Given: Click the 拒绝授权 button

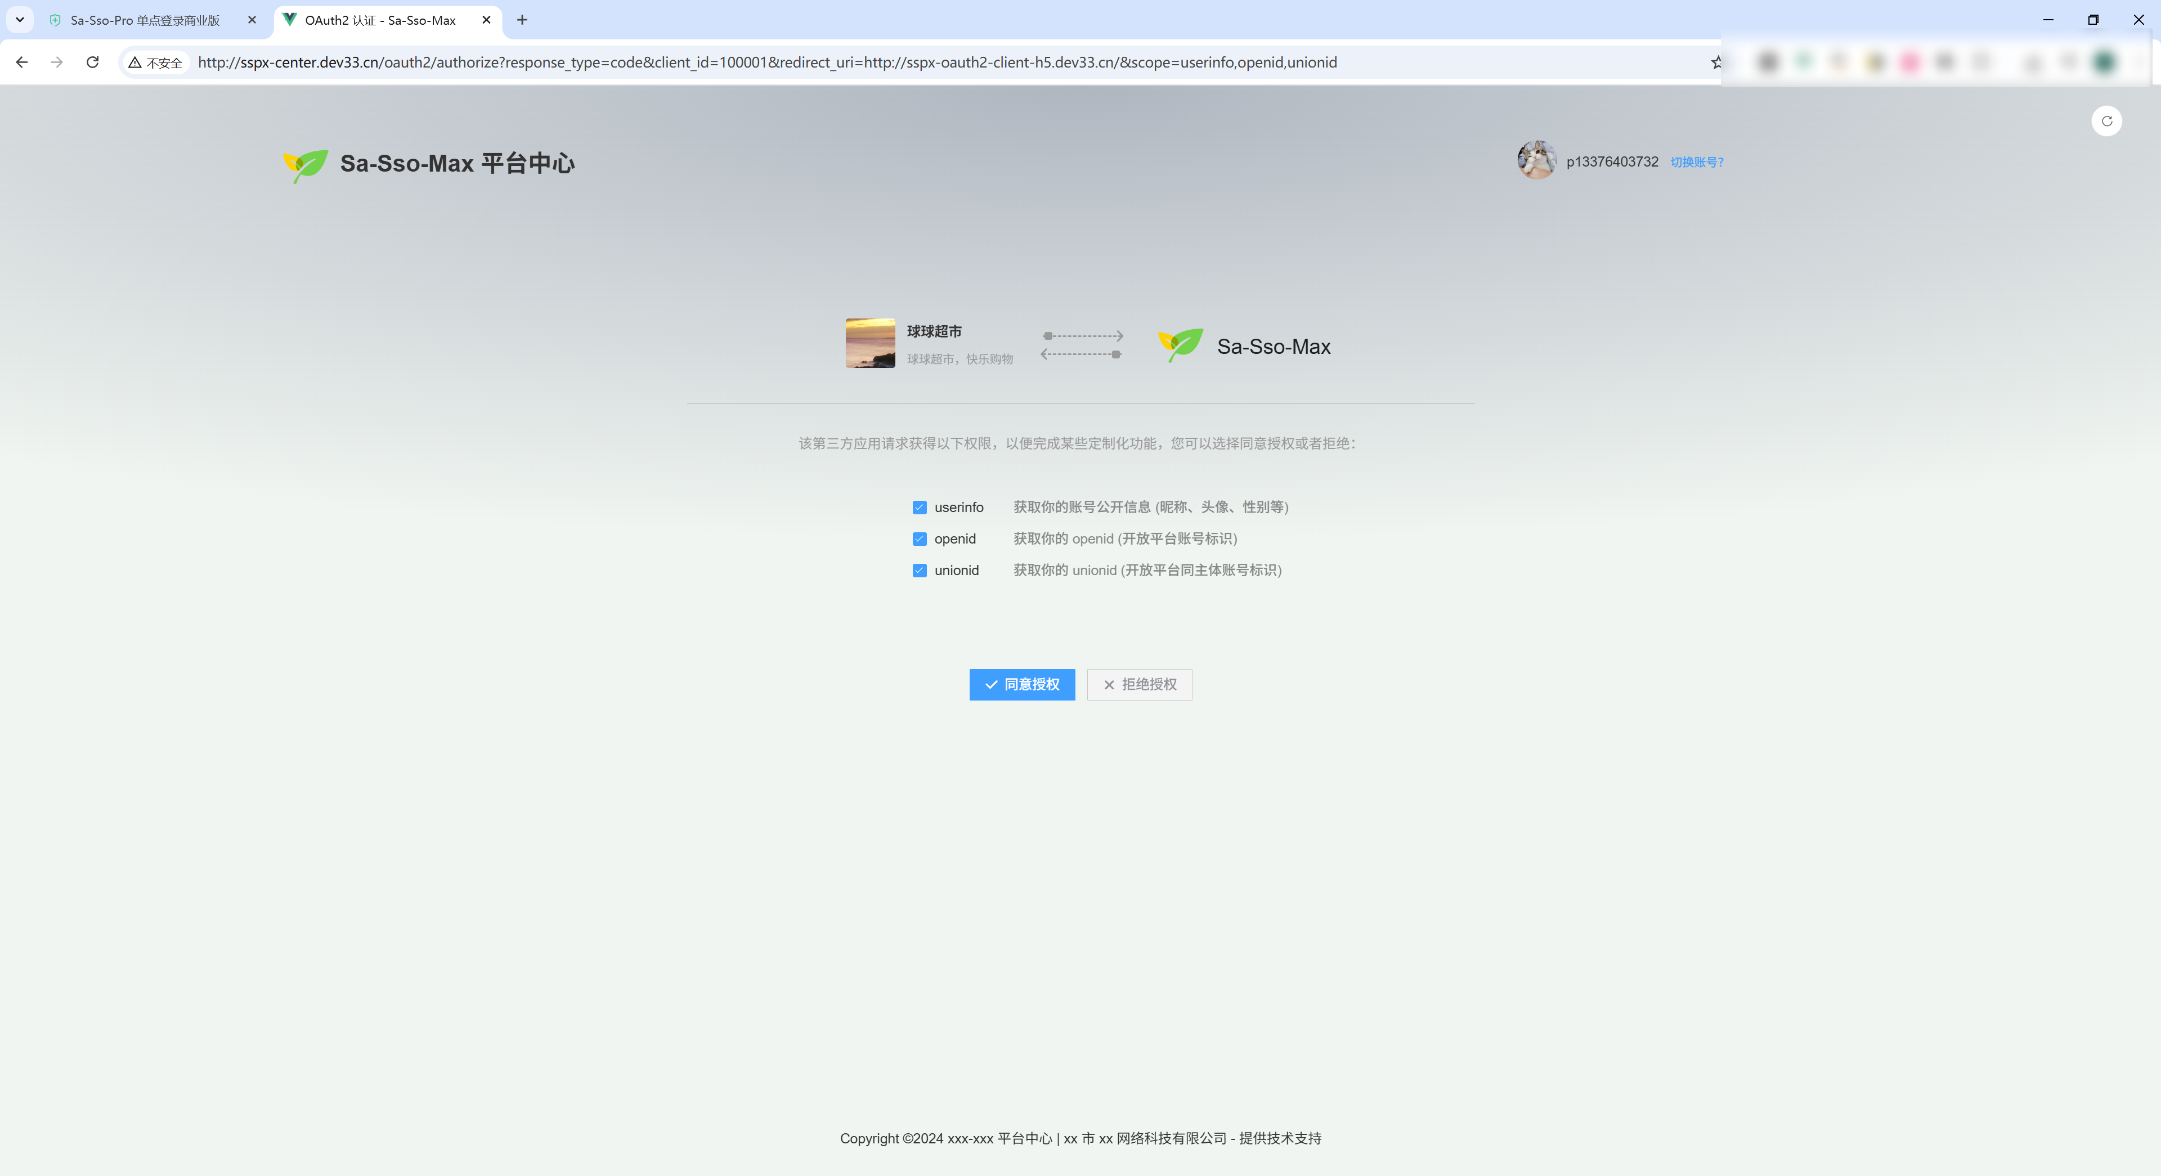Looking at the screenshot, I should coord(1139,684).
